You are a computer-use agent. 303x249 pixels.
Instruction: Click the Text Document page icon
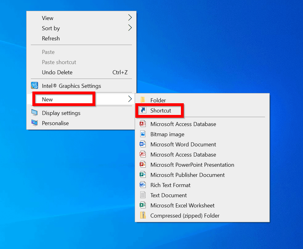coord(143,195)
